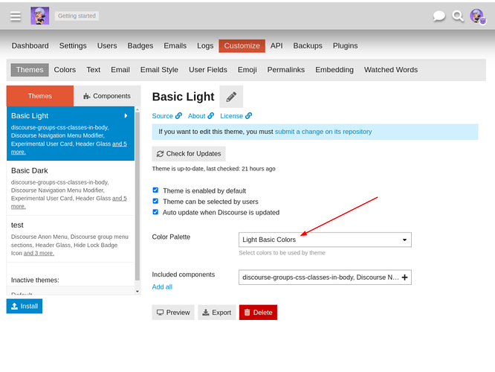Select the Customize admin tab
This screenshot has width=495, height=372.
pos(242,46)
